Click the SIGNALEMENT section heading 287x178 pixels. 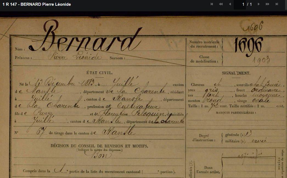tap(236, 73)
